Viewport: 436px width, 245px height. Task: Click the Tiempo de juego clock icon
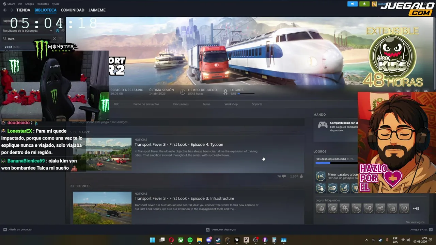pyautogui.click(x=183, y=92)
